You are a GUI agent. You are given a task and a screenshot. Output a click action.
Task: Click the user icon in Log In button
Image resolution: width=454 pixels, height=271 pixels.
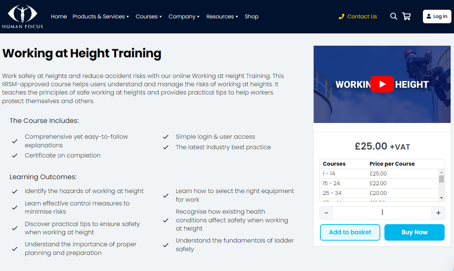[x=429, y=16]
